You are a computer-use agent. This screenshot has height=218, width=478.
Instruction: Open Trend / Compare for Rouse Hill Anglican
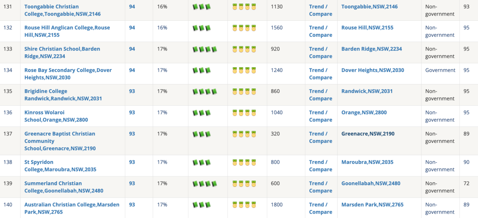pyautogui.click(x=320, y=31)
